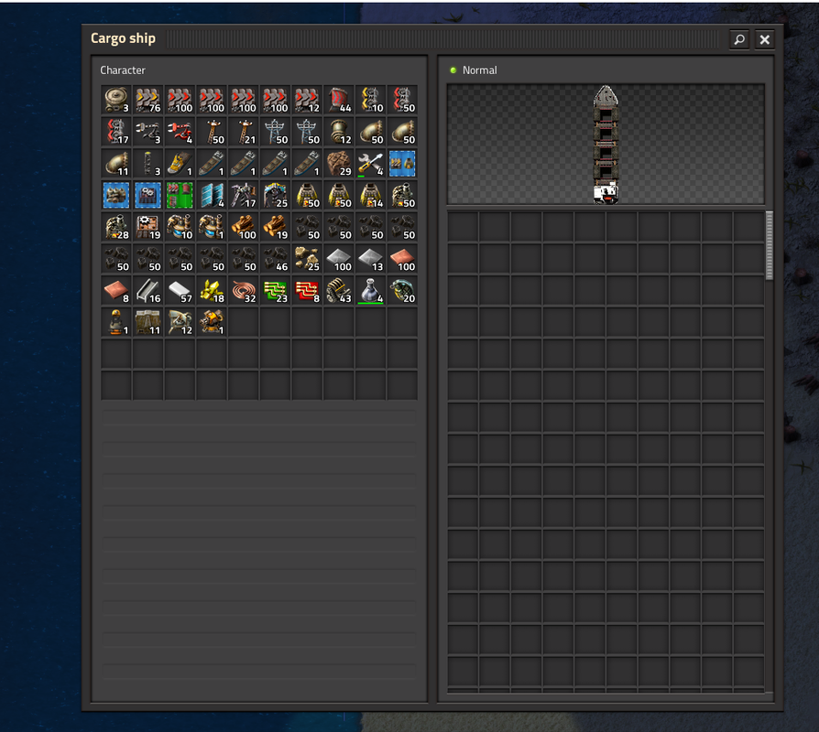The width and height of the screenshot is (819, 732).
Task: Select the pipe stack of 11
Action: (116, 163)
